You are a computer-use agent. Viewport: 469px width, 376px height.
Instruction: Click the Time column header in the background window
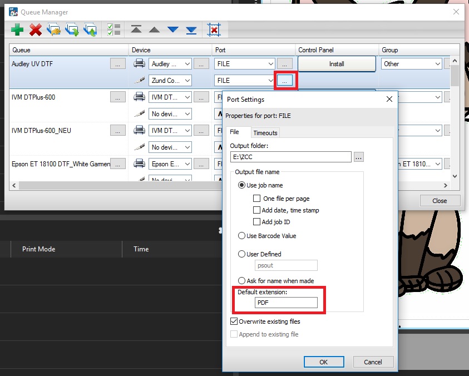172,249
